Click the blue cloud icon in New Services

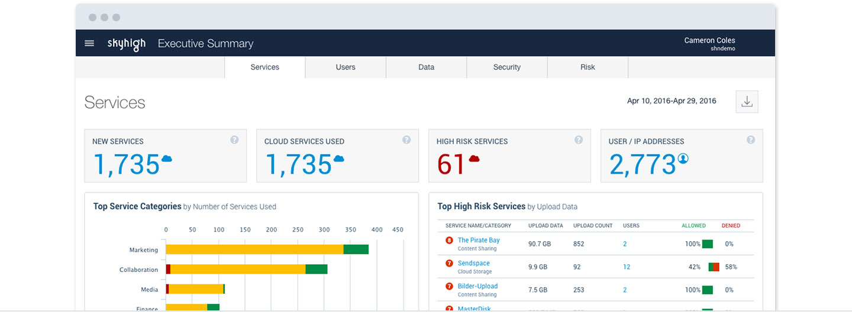tap(167, 158)
